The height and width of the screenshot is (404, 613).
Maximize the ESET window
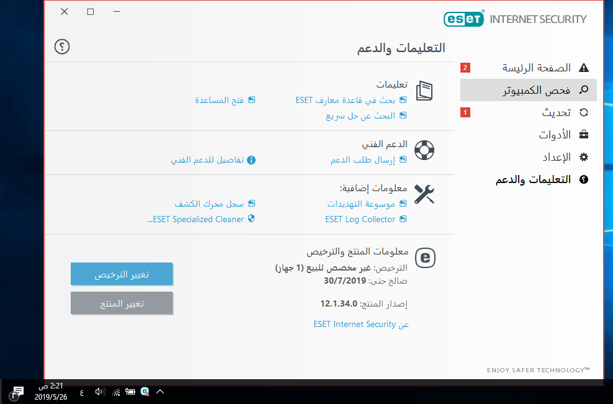click(91, 12)
